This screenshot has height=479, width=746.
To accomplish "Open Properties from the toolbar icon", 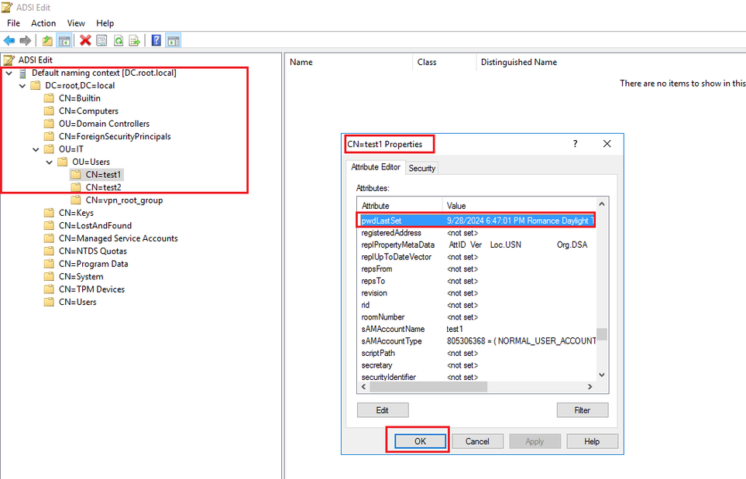I will (101, 41).
